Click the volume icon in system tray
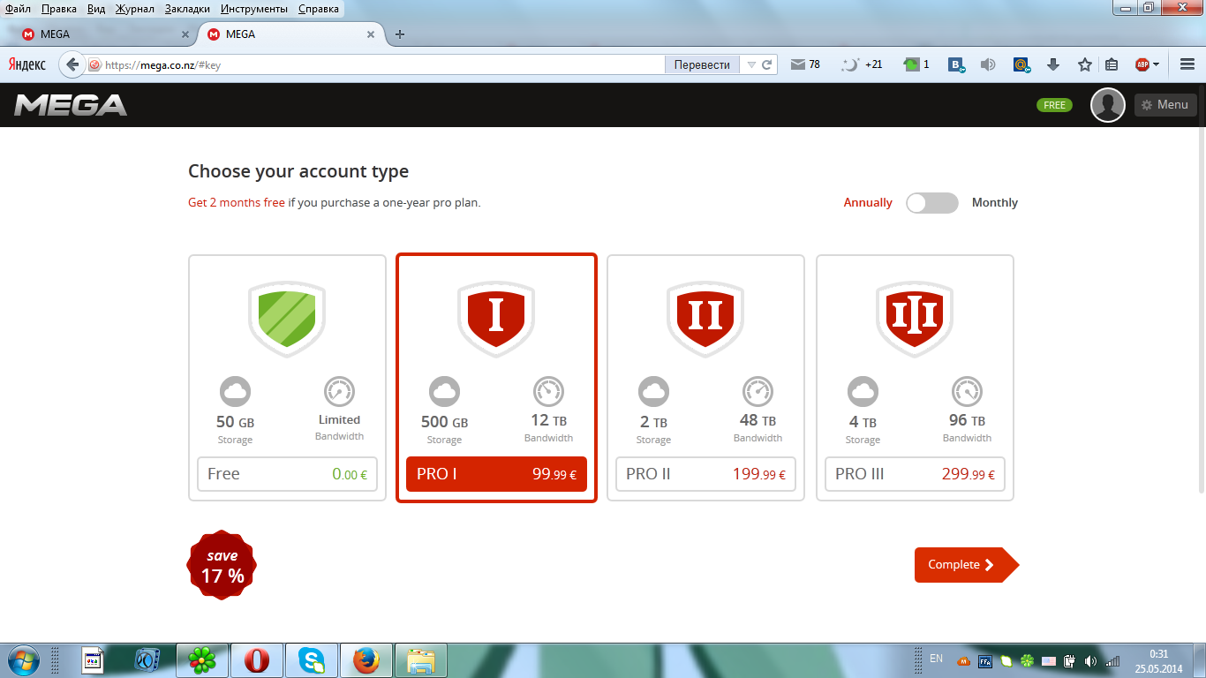Image resolution: width=1206 pixels, height=678 pixels. tap(1090, 661)
